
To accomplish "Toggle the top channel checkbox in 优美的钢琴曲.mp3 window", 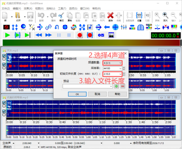I will pyautogui.click(x=4, y=103).
